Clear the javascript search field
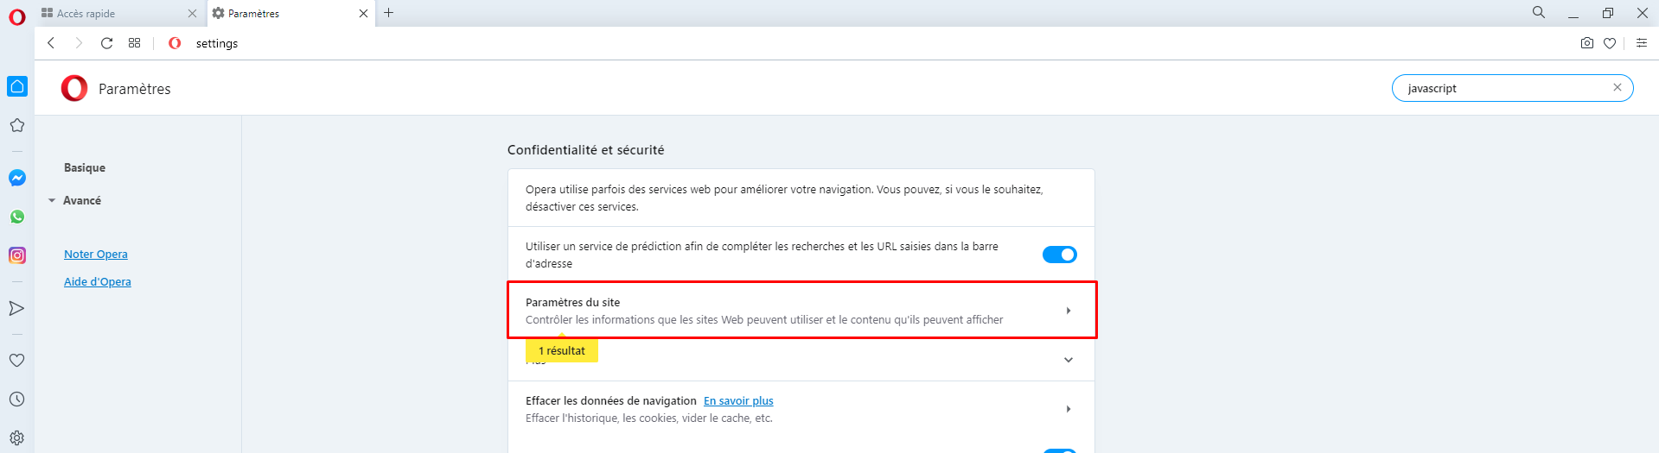 (x=1618, y=87)
